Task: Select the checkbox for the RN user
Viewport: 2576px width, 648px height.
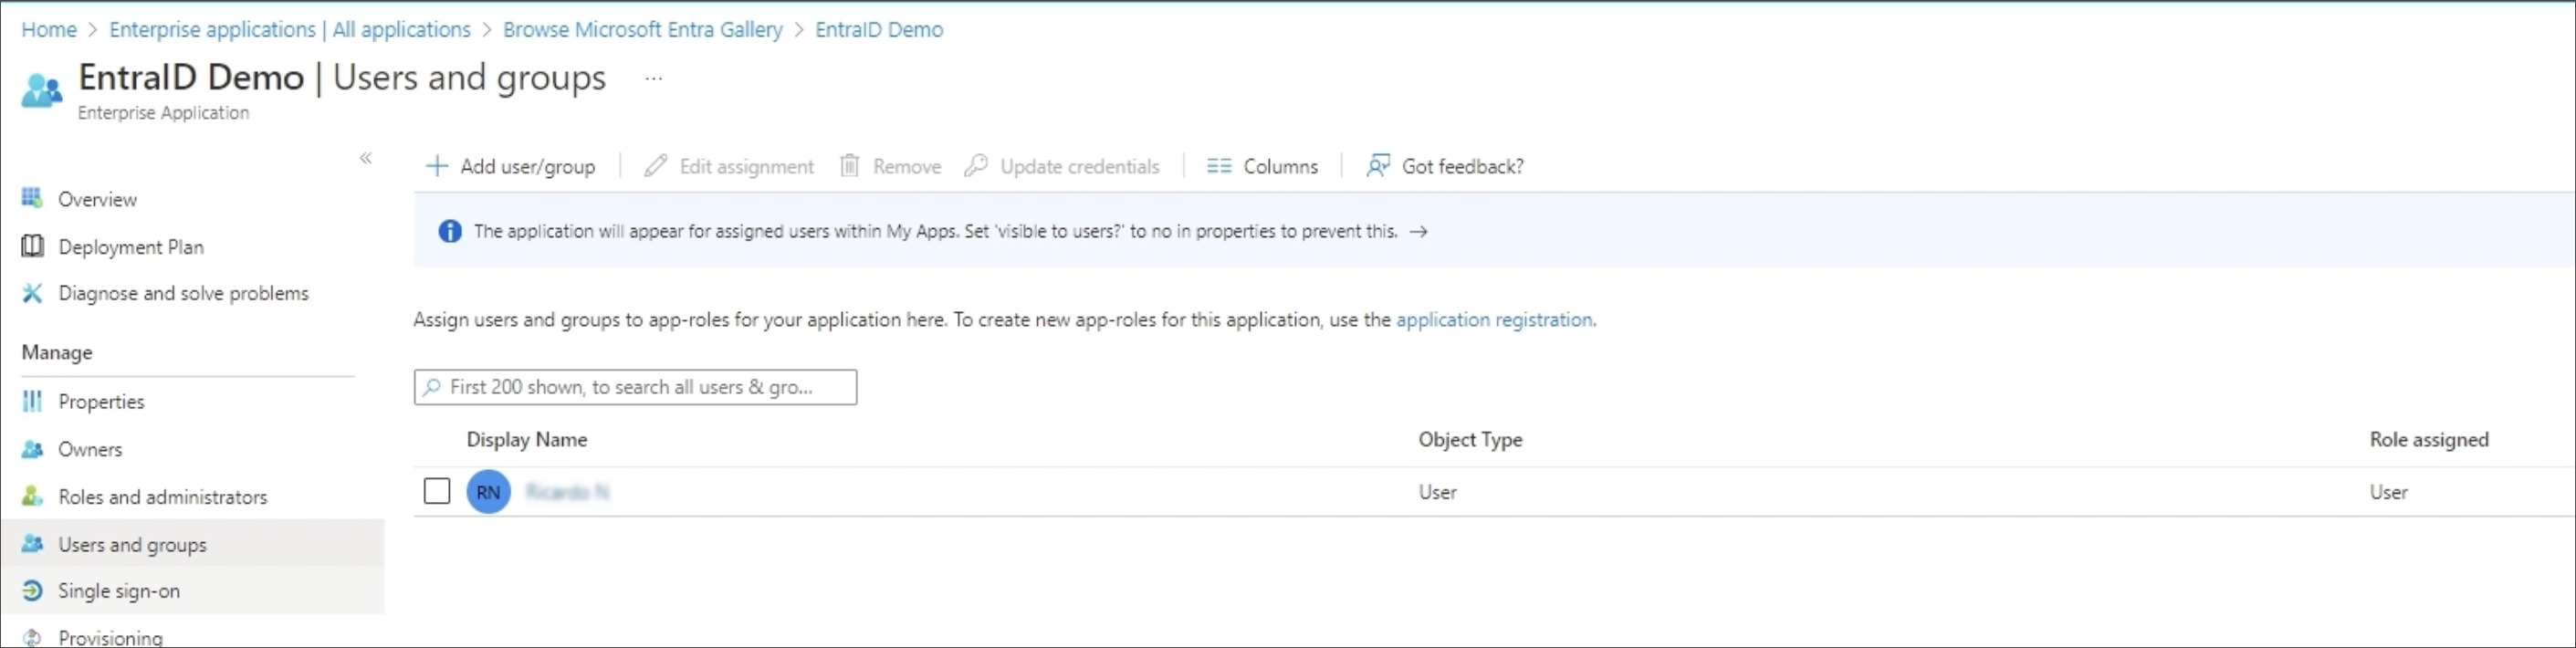Action: pyautogui.click(x=437, y=491)
